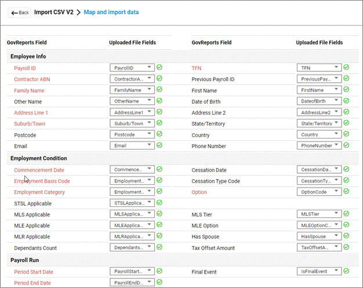Expand the Final Event mapping dropdown
This screenshot has width=363, height=288.
(x=318, y=271)
